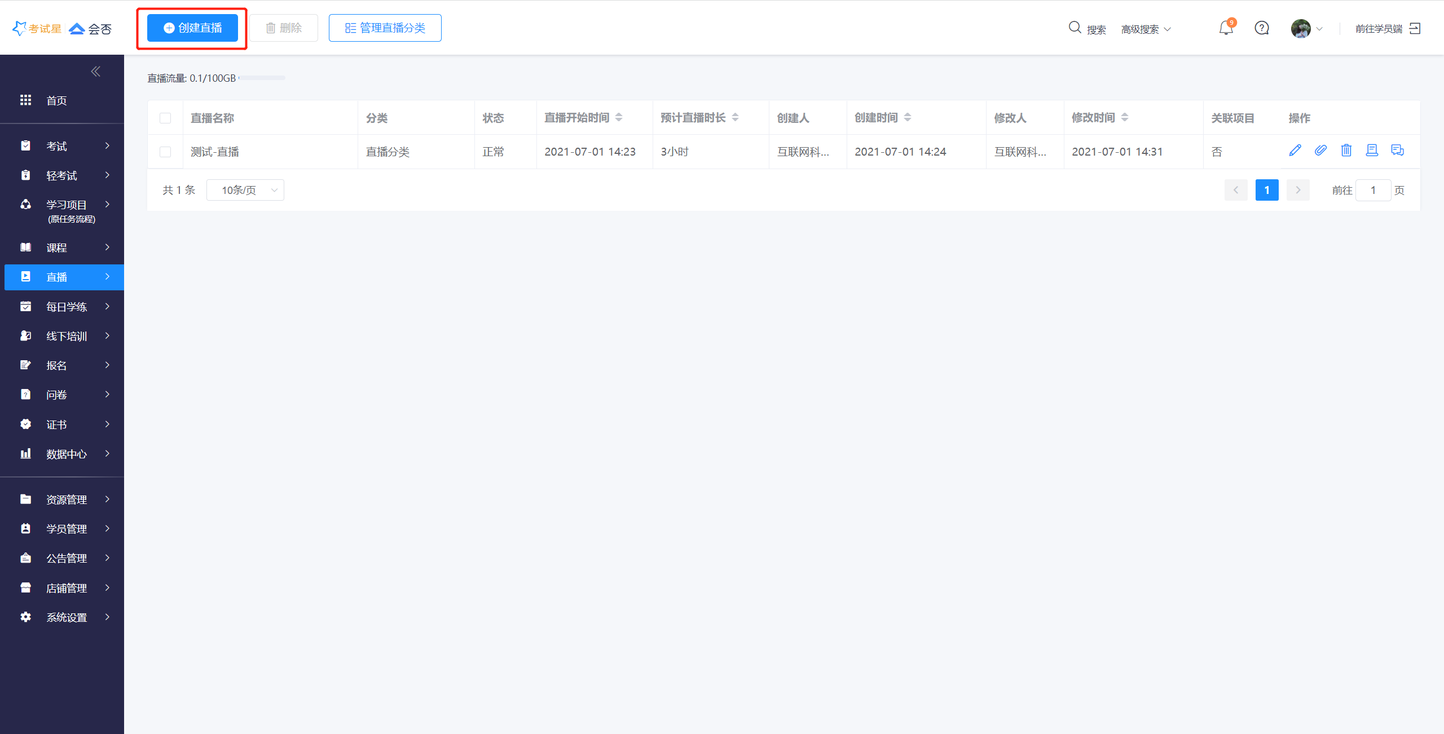This screenshot has height=734, width=1444.
Task: Click the search magnifier icon
Action: click(x=1075, y=28)
